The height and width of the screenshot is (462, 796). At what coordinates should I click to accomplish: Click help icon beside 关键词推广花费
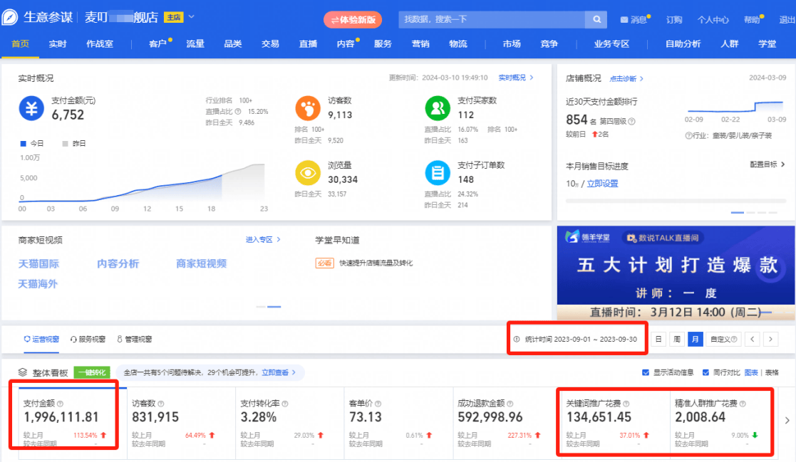point(626,404)
